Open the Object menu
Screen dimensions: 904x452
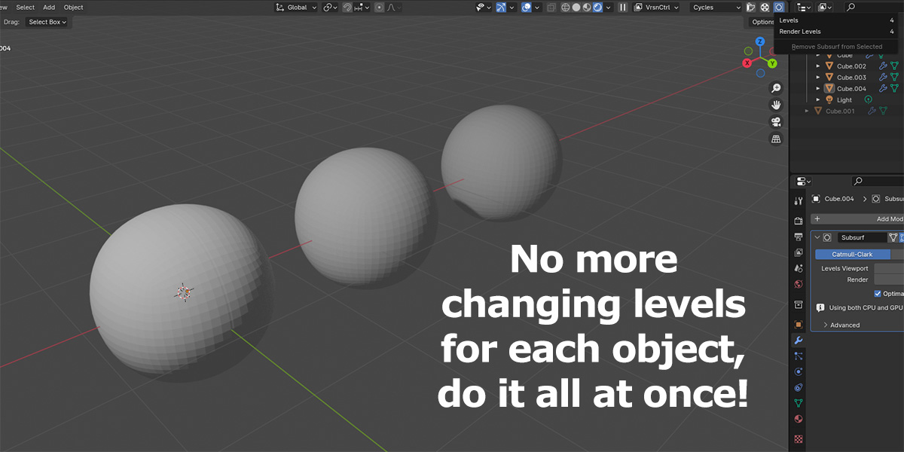click(73, 8)
